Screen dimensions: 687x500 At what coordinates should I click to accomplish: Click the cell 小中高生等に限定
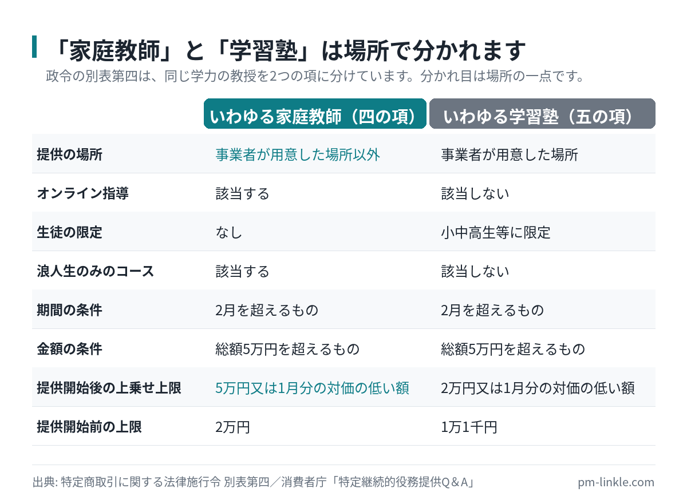tap(496, 232)
